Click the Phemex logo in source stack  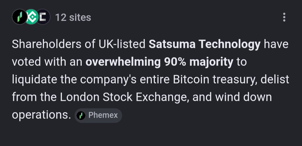click(x=20, y=17)
